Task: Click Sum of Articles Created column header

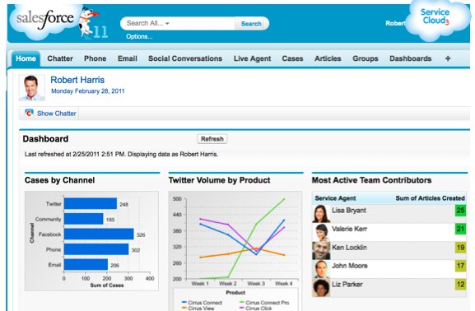Action: click(x=430, y=198)
